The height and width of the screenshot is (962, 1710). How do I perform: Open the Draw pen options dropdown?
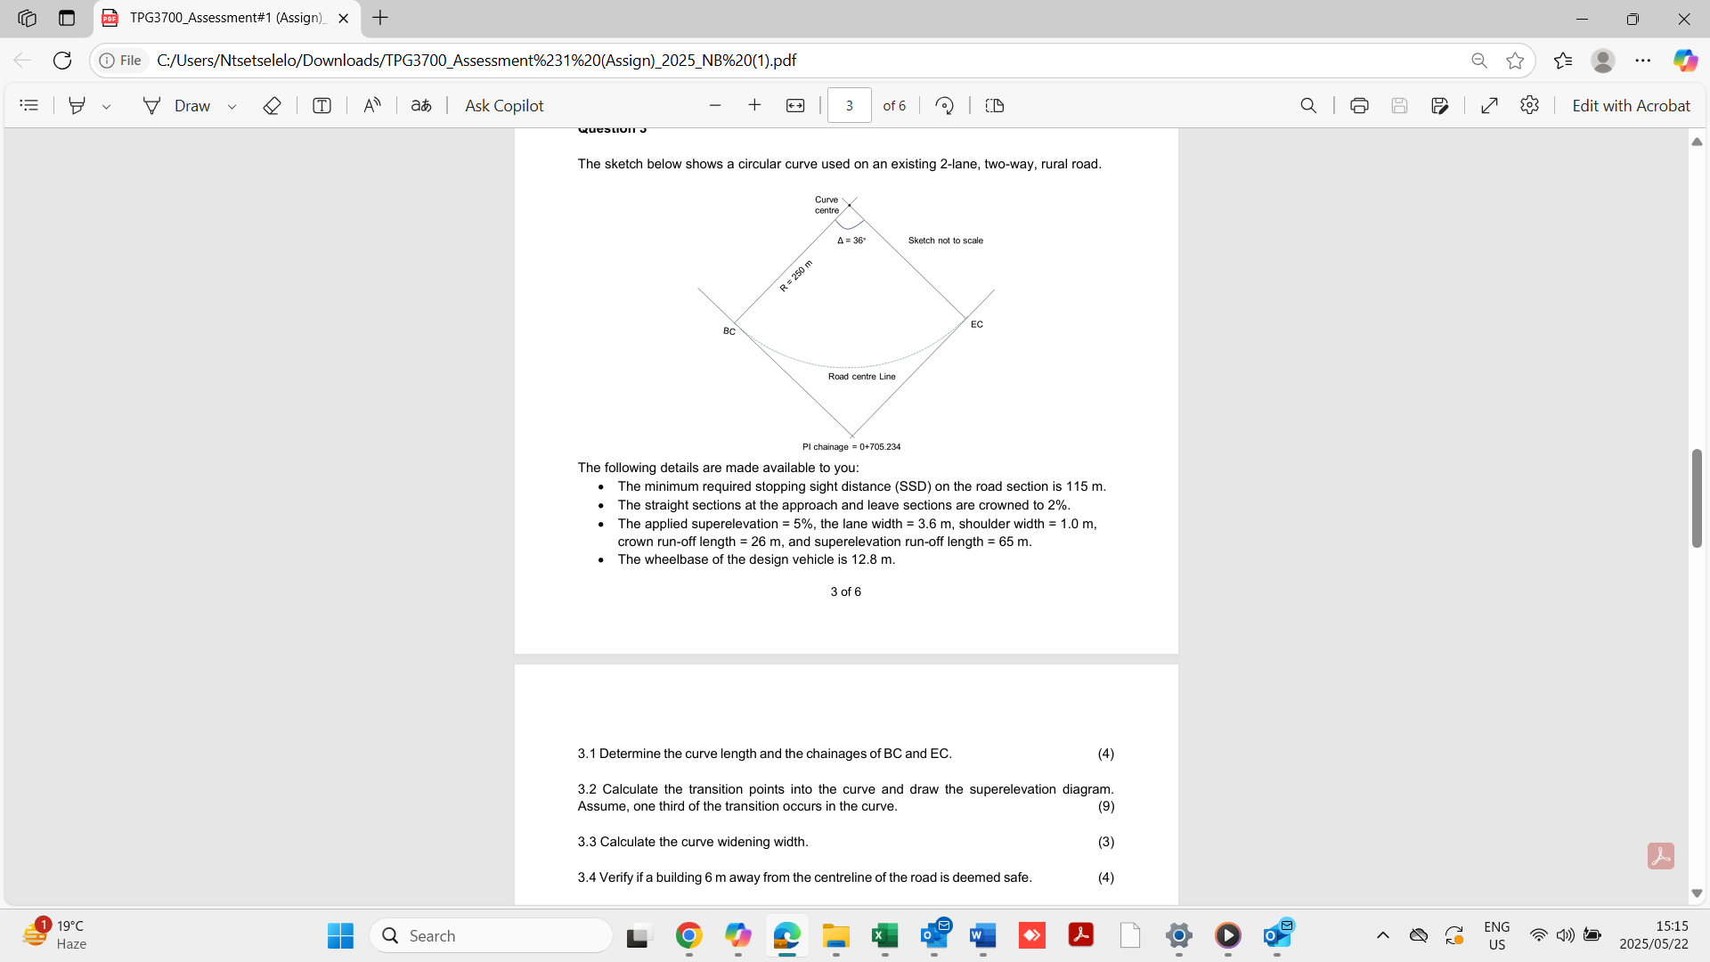tap(232, 105)
